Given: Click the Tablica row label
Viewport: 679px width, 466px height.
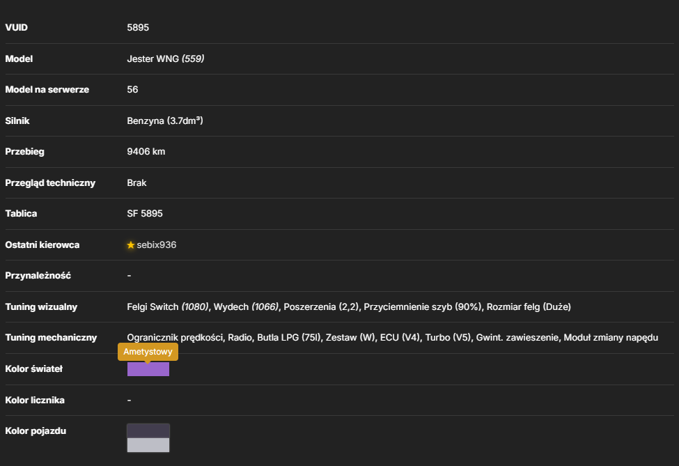Looking at the screenshot, I should pos(21,214).
